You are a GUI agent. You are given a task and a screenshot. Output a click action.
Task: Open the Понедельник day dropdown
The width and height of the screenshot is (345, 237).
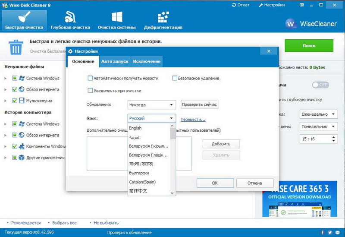pos(319,126)
